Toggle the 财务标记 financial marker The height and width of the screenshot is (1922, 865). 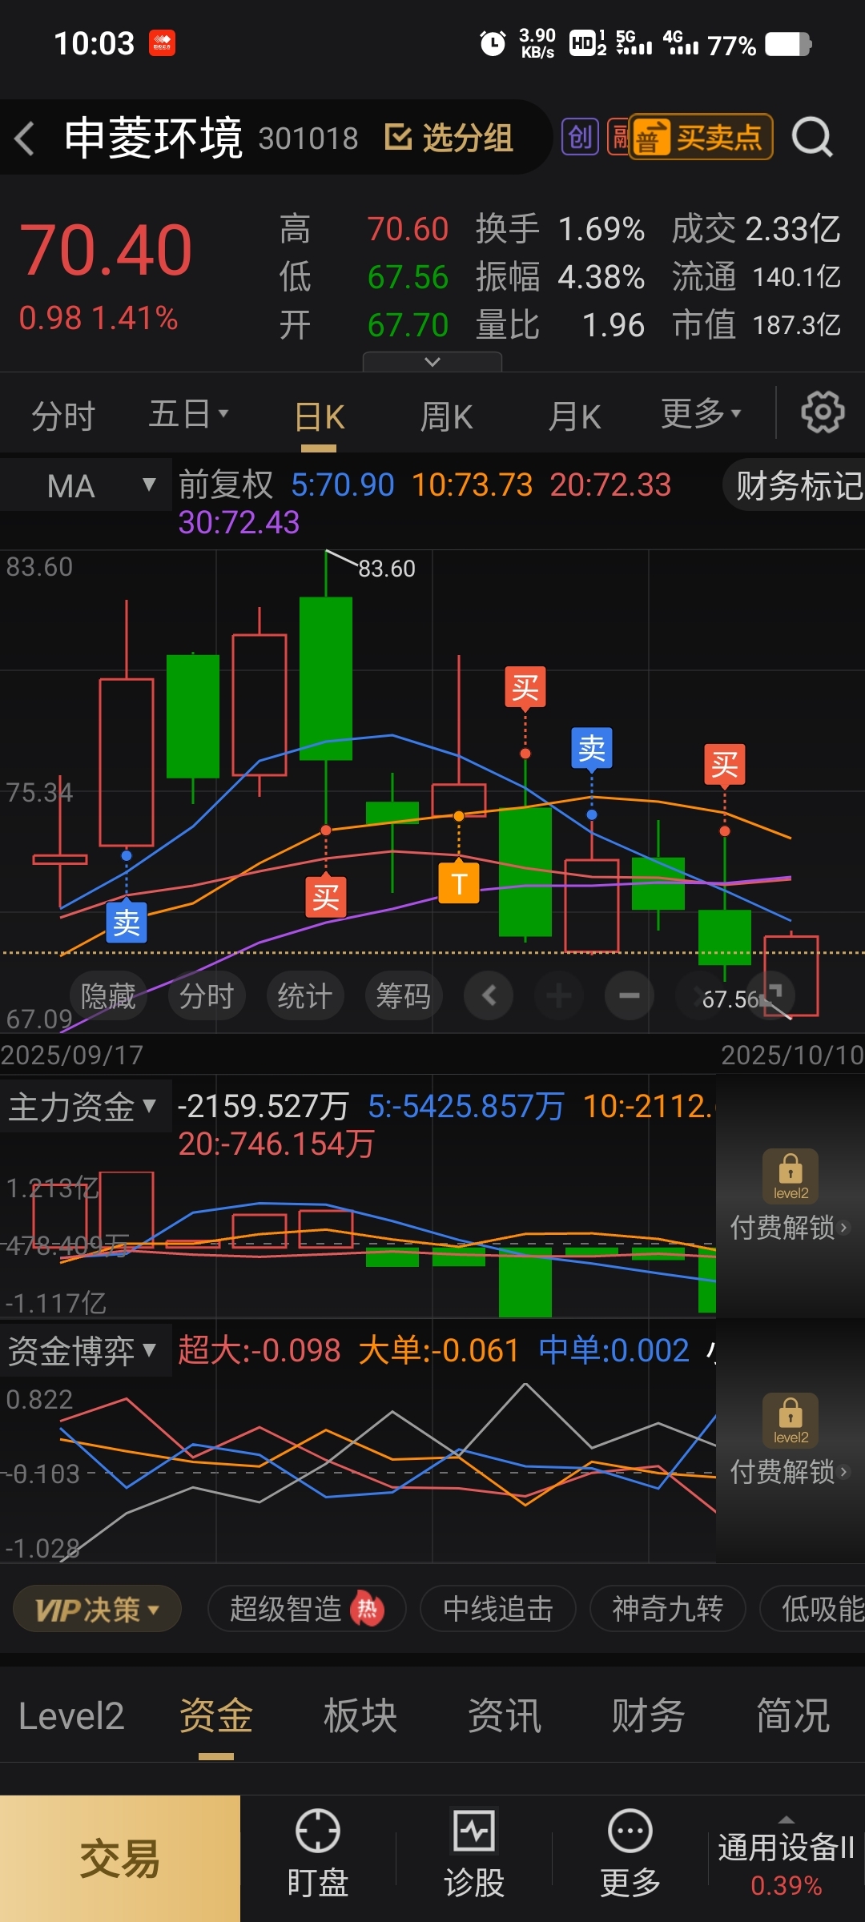pyautogui.click(x=795, y=485)
